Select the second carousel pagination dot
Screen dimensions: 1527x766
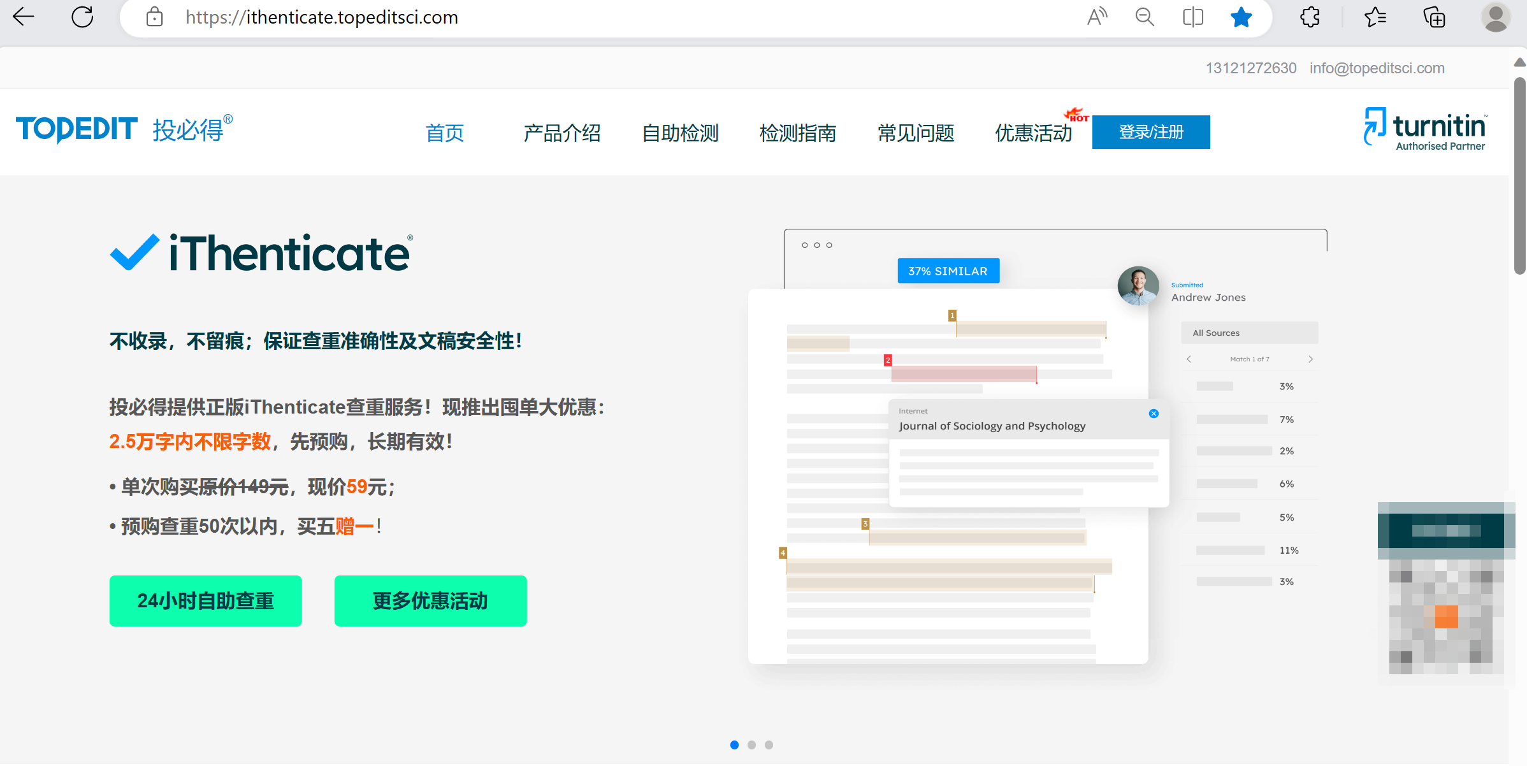click(x=752, y=744)
